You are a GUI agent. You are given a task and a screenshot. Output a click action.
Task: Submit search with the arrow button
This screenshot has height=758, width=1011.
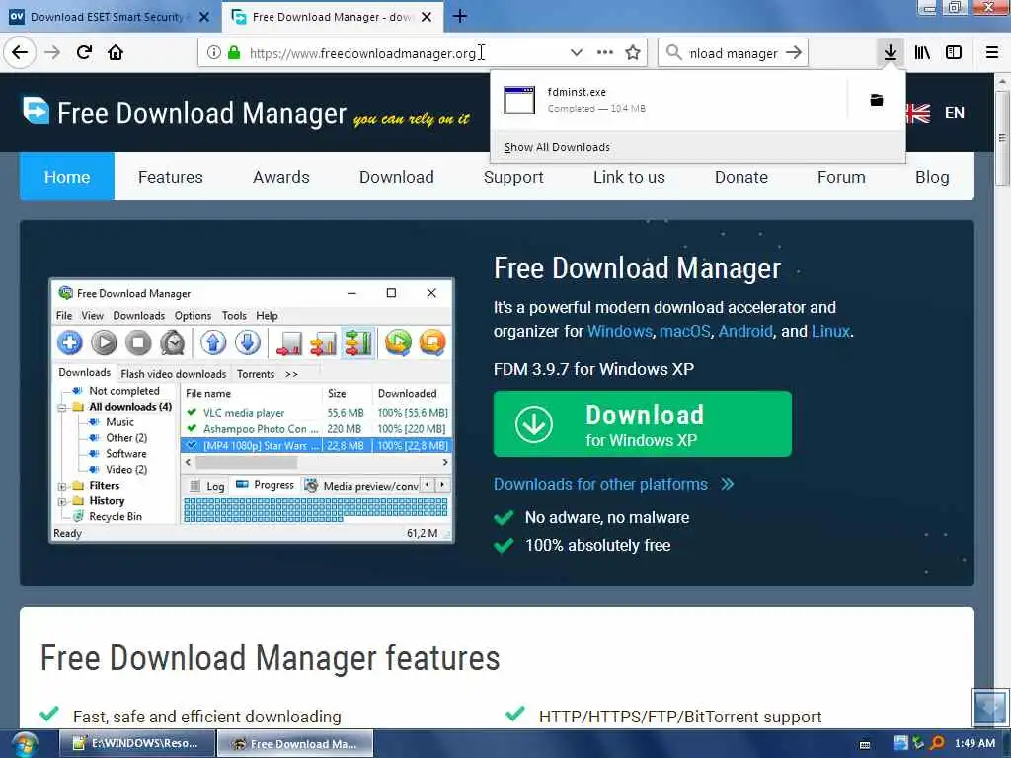794,53
